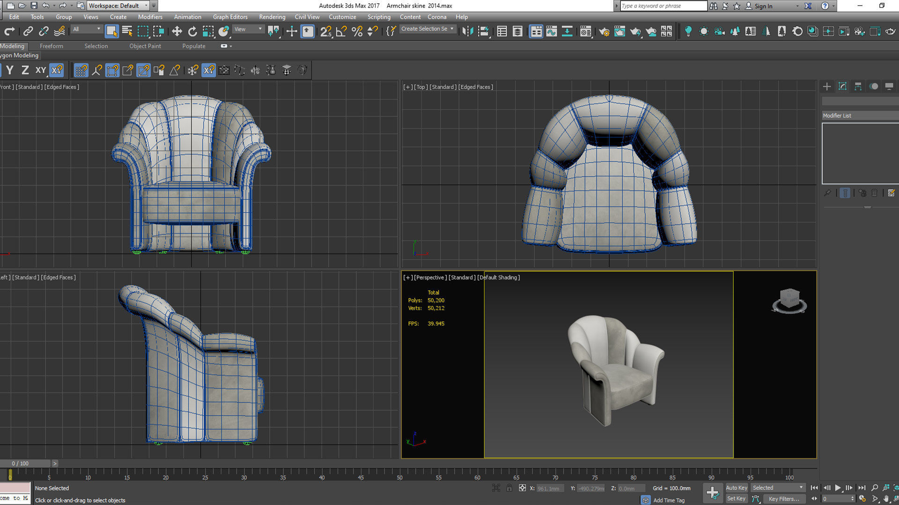
Task: Click Corona light bulb icon
Action: click(688, 31)
